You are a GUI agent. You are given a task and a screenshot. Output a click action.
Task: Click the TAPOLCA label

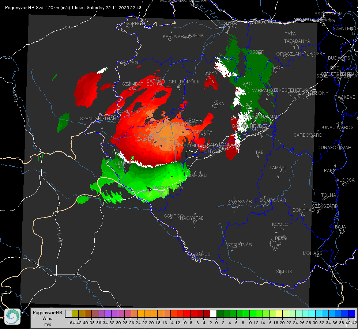pyautogui.click(x=202, y=132)
